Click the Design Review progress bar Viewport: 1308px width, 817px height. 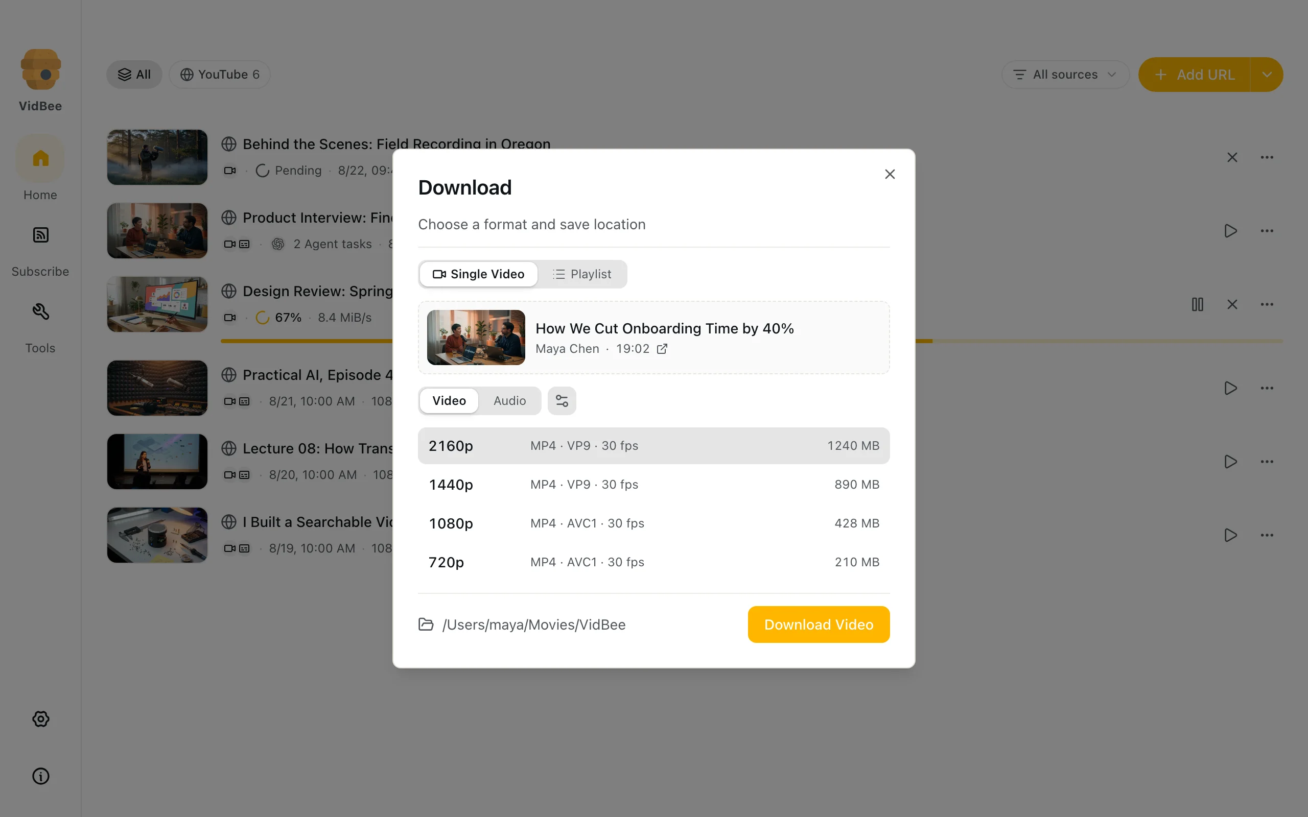pyautogui.click(x=751, y=341)
